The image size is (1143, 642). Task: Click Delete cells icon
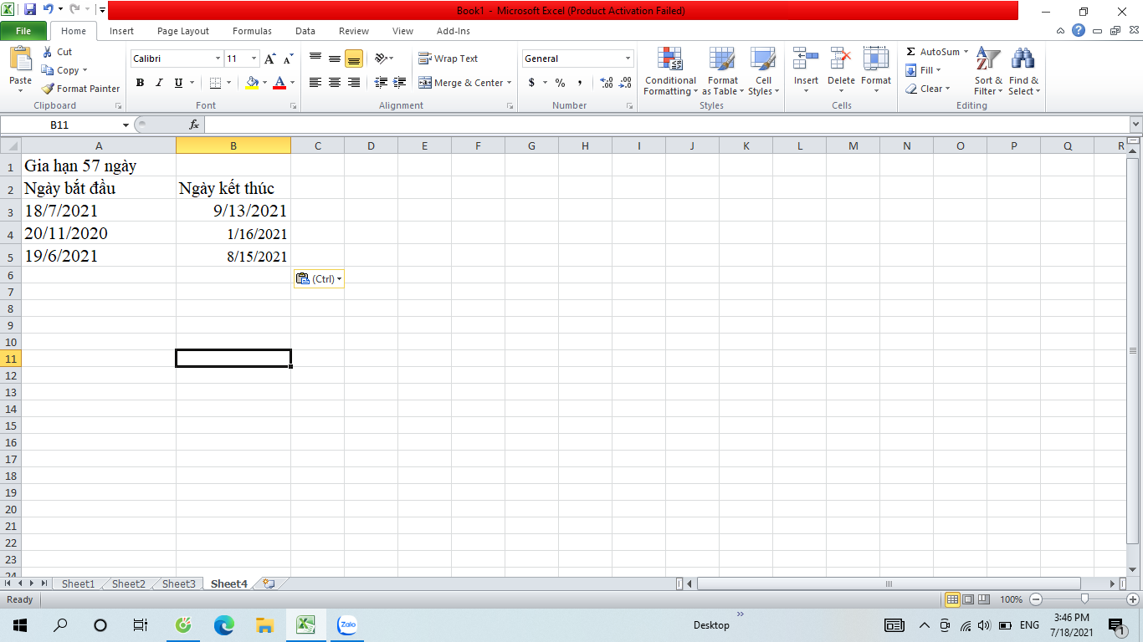841,59
